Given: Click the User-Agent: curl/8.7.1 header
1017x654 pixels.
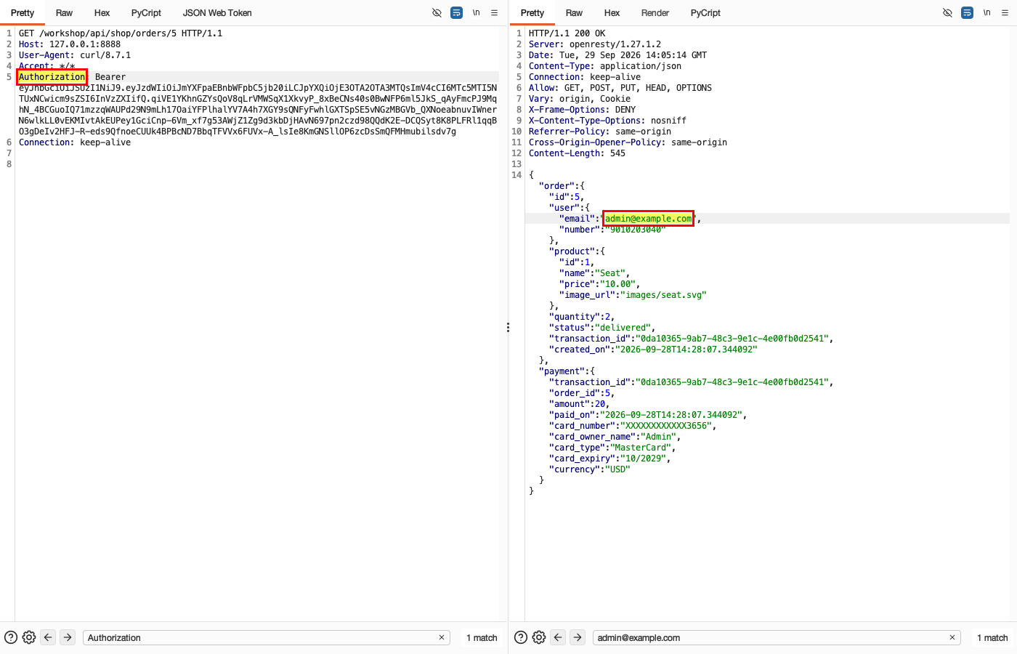Looking at the screenshot, I should click(75, 55).
